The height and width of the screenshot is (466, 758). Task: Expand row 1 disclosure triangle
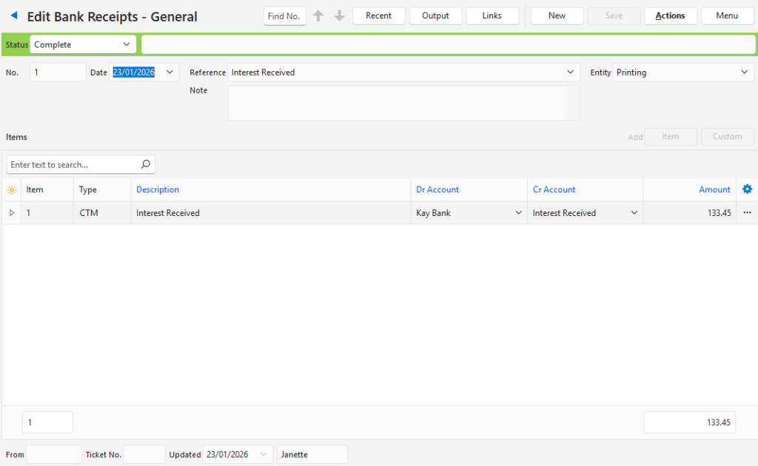(11, 213)
